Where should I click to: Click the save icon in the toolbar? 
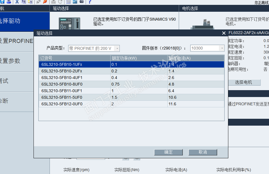2,1
